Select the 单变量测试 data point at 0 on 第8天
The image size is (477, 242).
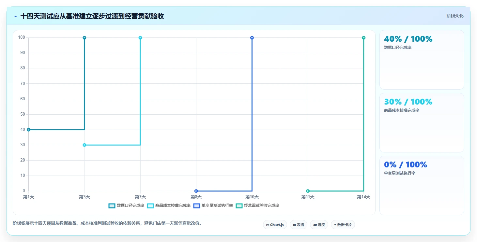[x=196, y=191]
